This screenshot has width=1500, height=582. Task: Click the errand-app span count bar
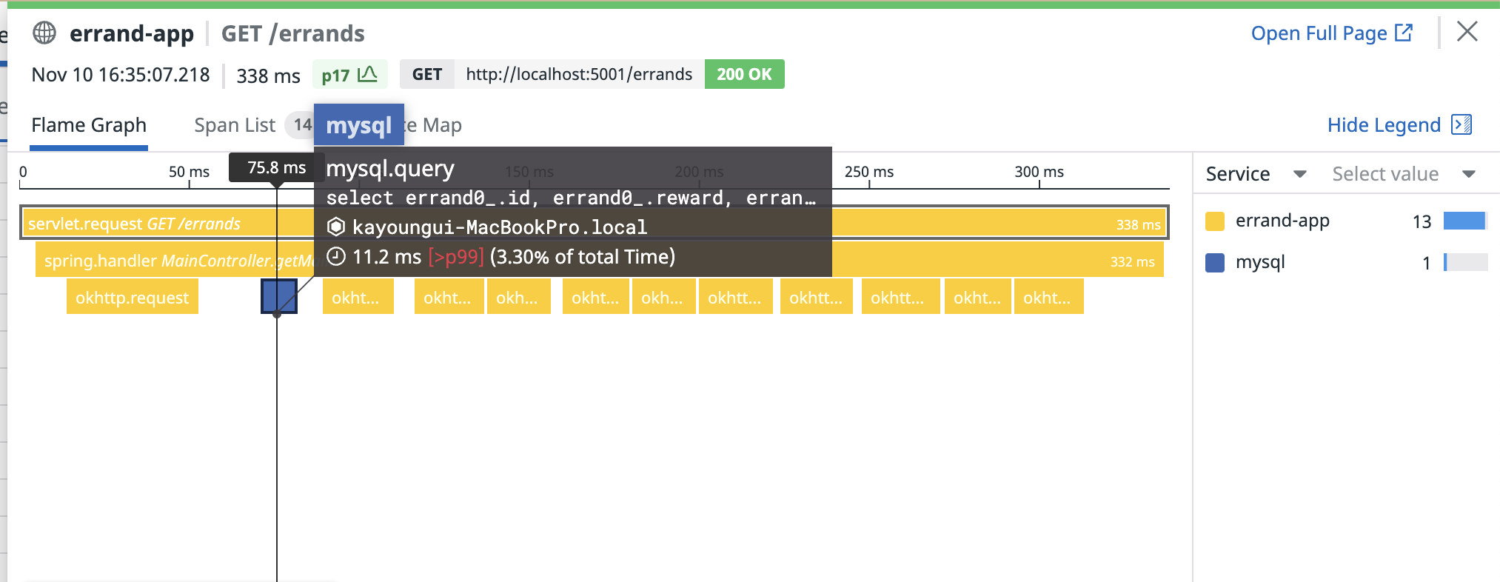click(x=1465, y=221)
